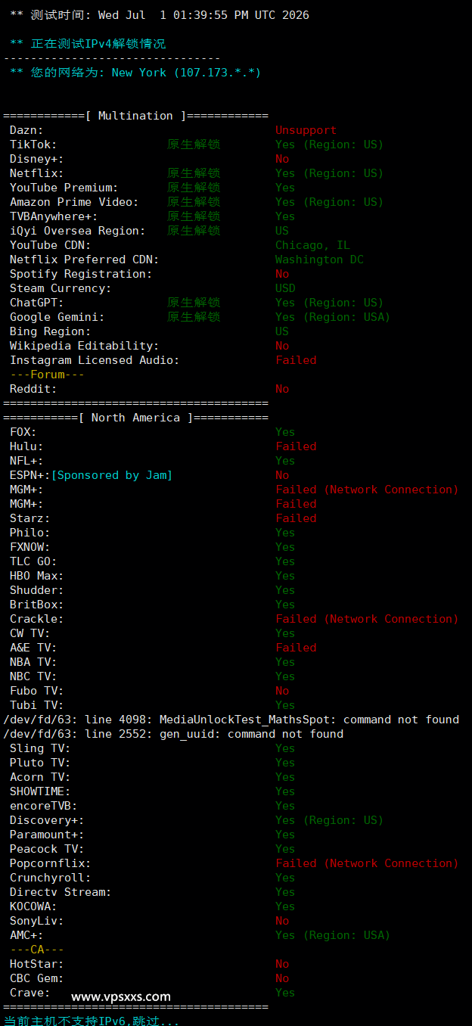Click the Hulu Failed status
Image resolution: width=472 pixels, height=1026 pixels.
(x=296, y=446)
